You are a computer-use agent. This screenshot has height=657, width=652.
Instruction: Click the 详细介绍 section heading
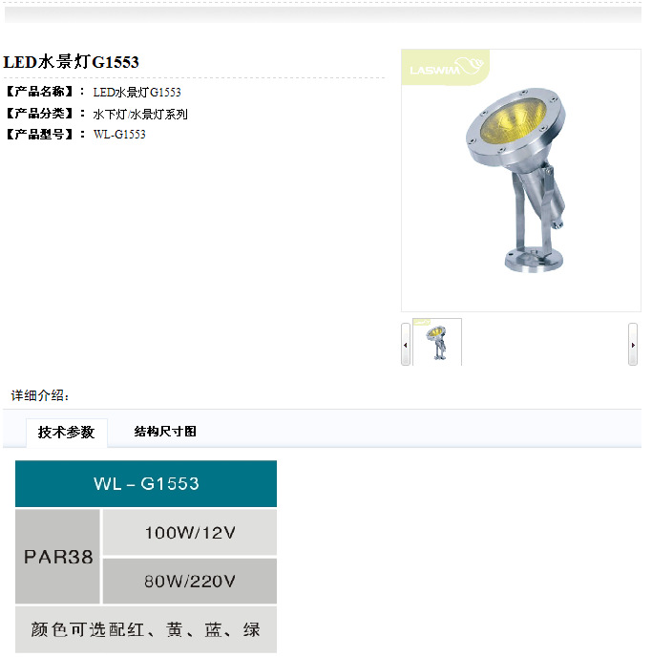tap(40, 395)
